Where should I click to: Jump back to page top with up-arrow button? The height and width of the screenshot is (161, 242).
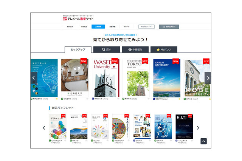pos(204,141)
